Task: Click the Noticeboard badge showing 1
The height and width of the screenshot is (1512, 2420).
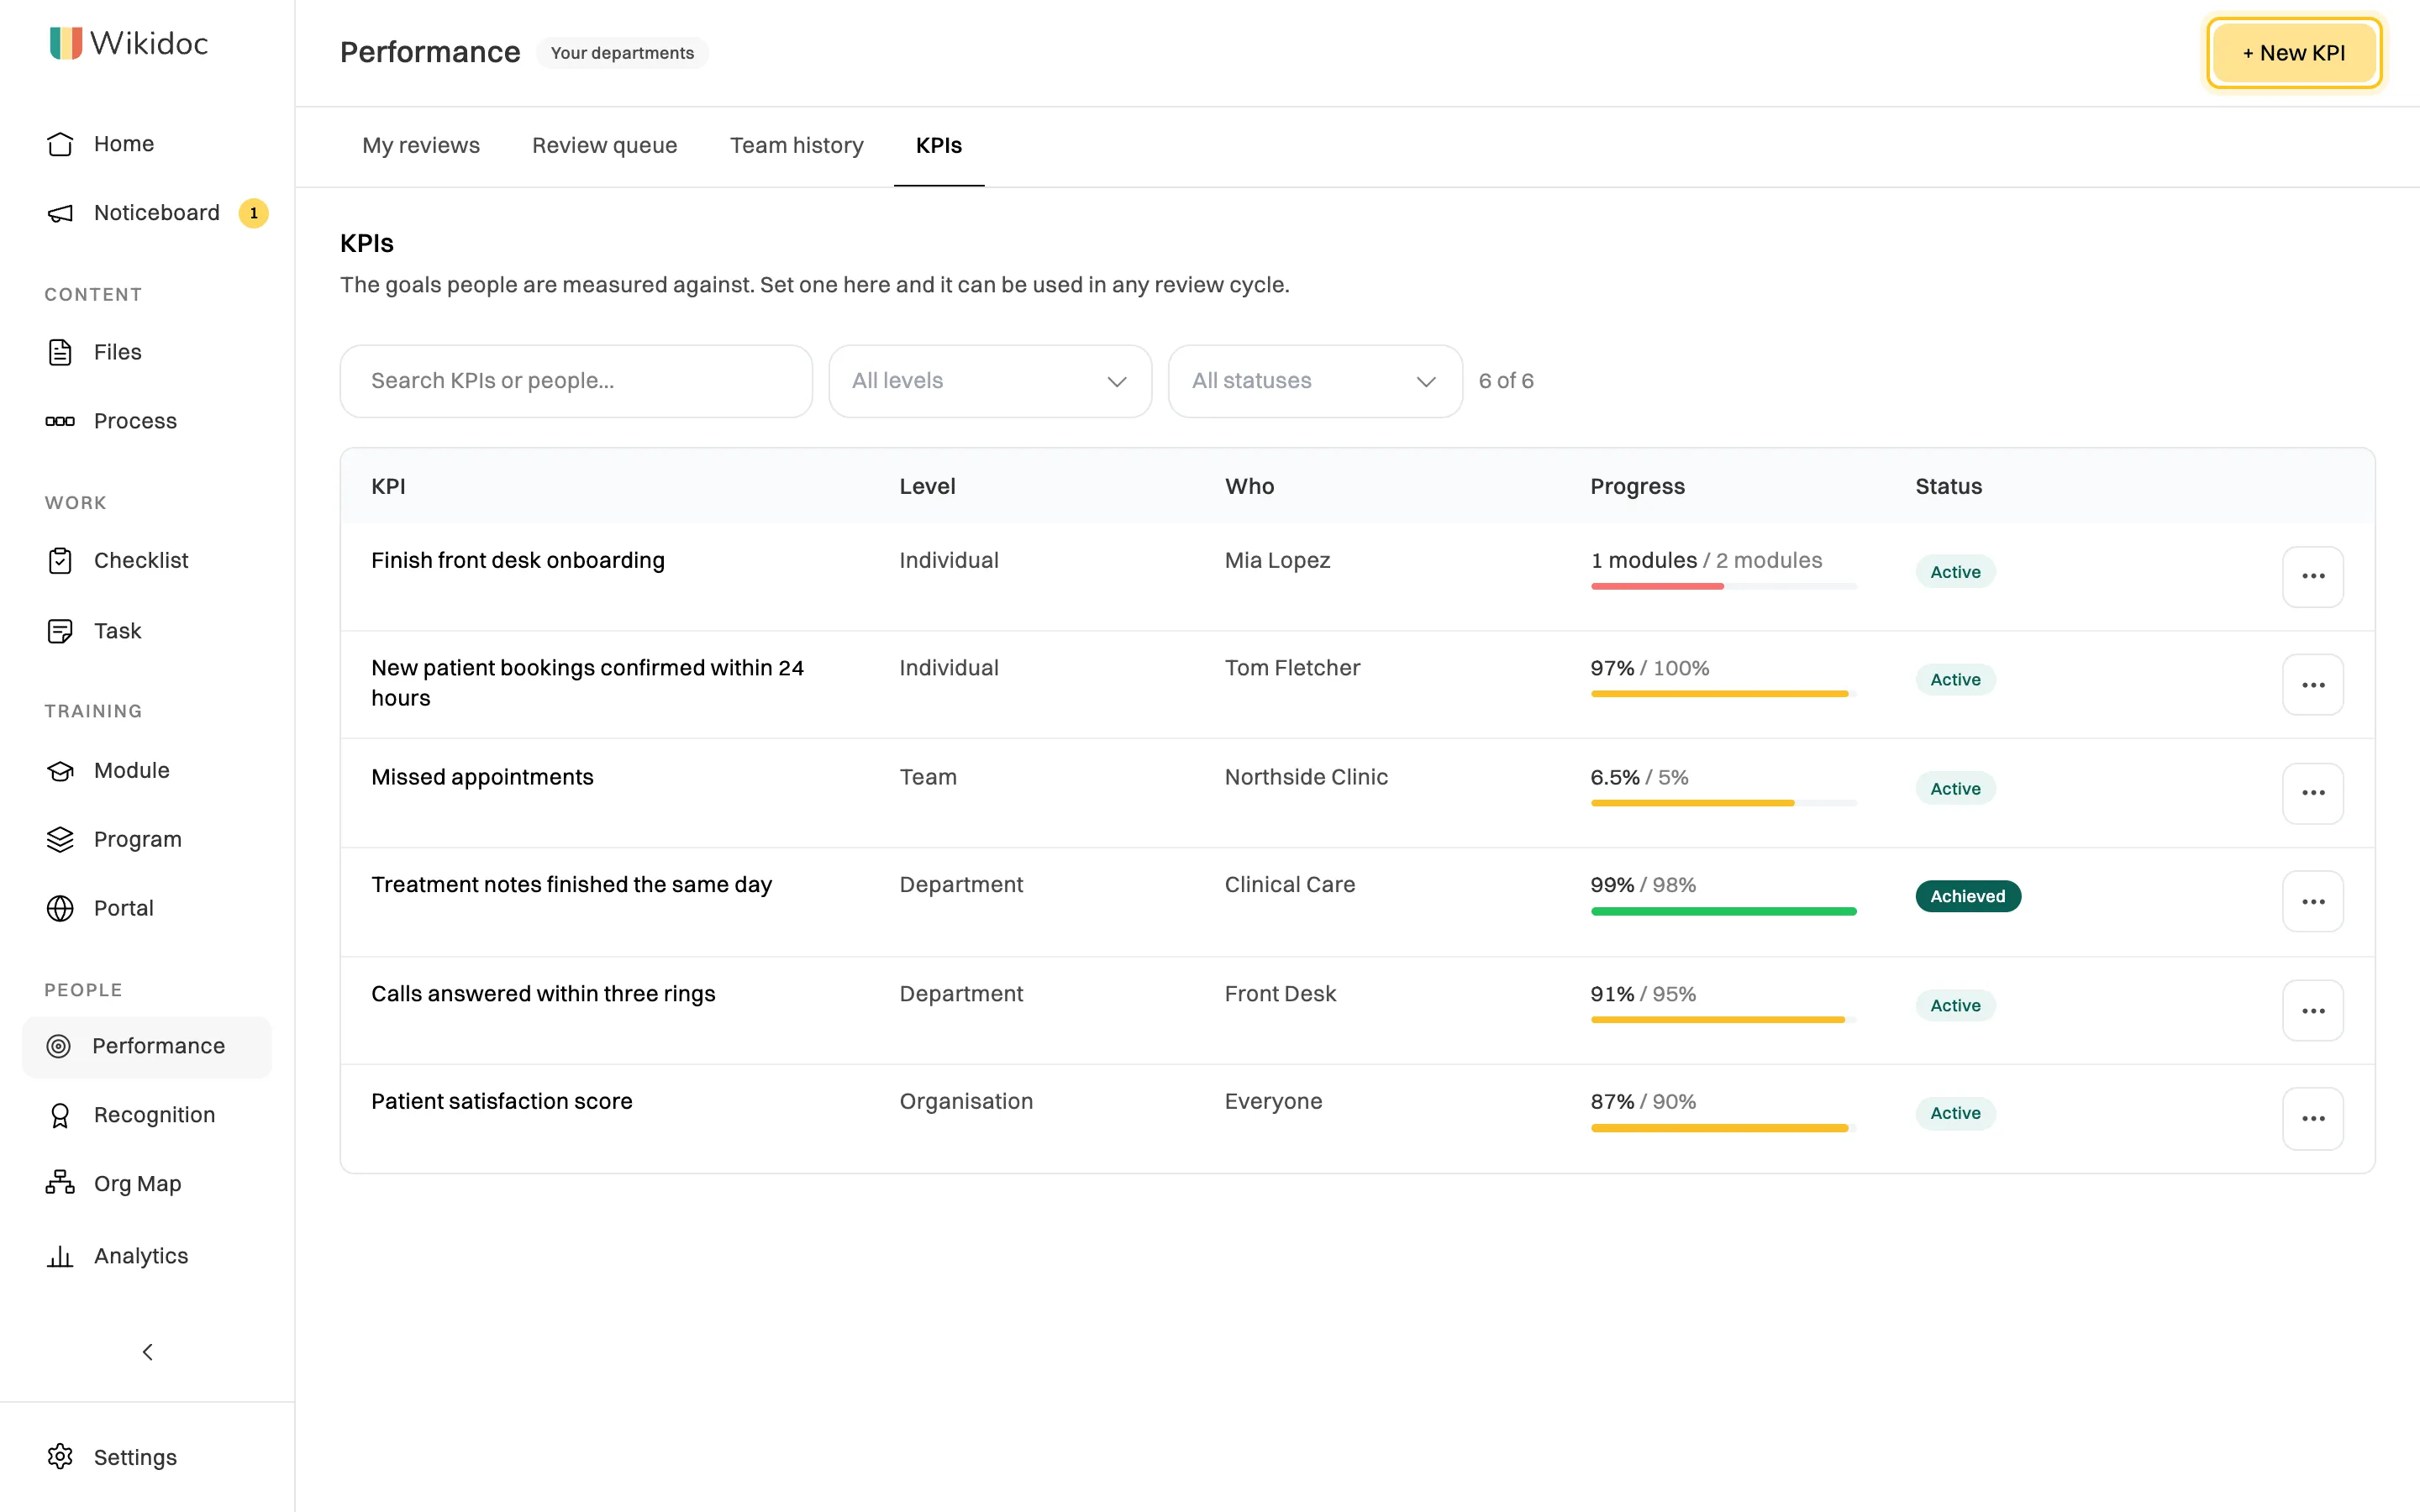Action: (x=253, y=213)
